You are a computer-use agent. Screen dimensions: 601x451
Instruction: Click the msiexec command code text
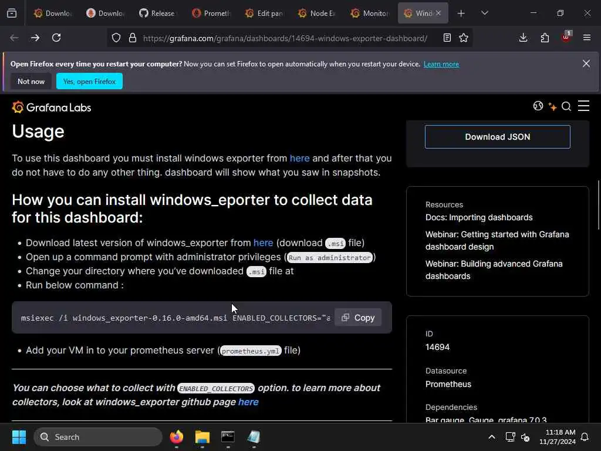(x=175, y=318)
